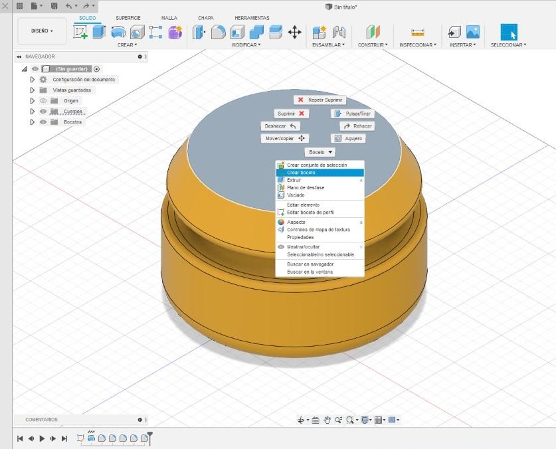Activate the Press Pull modify icon
This screenshot has height=449, width=556.
tap(199, 32)
